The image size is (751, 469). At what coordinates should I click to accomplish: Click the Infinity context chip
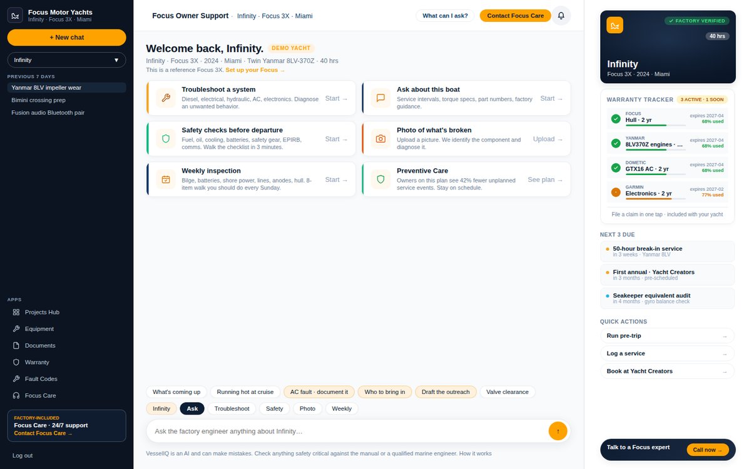161,408
